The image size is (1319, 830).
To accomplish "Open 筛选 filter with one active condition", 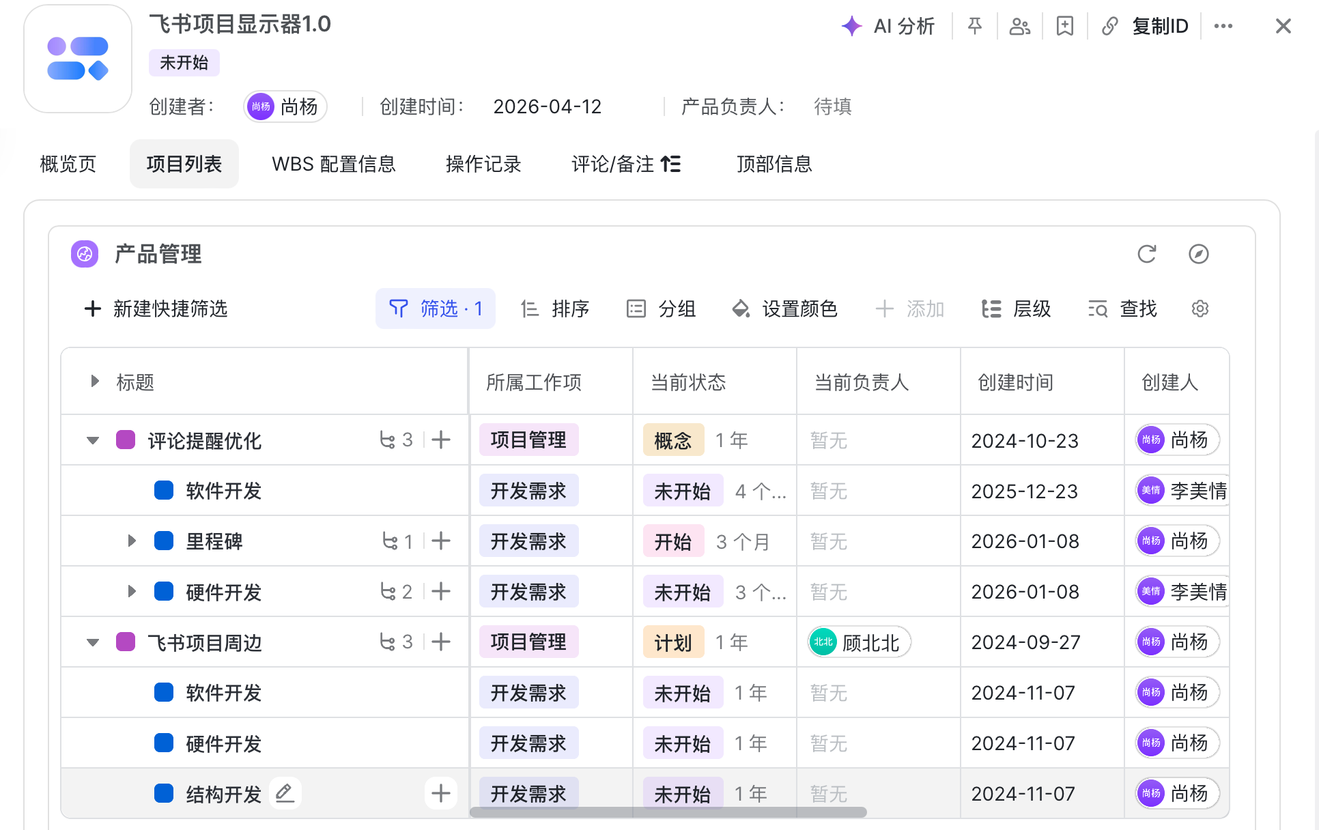I will tap(436, 309).
